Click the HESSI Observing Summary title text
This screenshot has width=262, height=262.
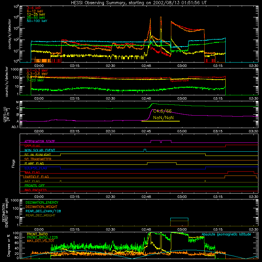[x=139, y=3]
